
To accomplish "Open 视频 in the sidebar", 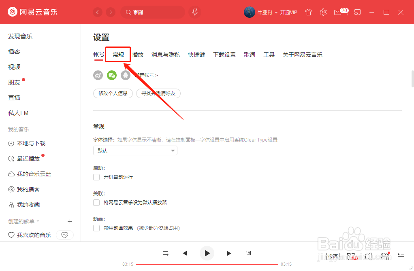I will coord(14,67).
